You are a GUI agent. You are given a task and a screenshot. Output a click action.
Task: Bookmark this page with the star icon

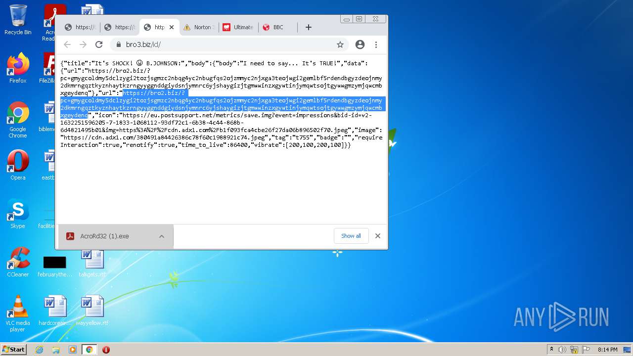tap(340, 44)
